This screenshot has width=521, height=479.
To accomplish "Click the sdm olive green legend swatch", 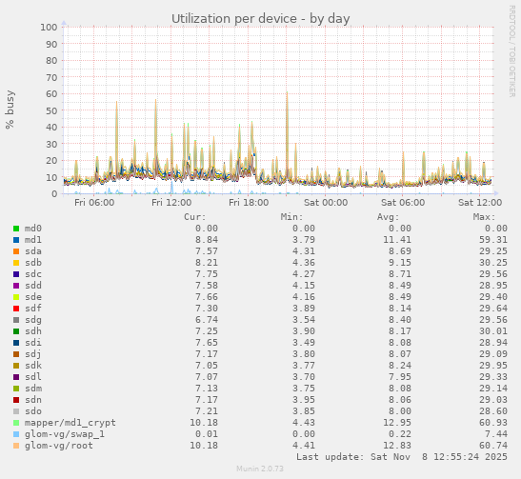I will pyautogui.click(x=16, y=389).
